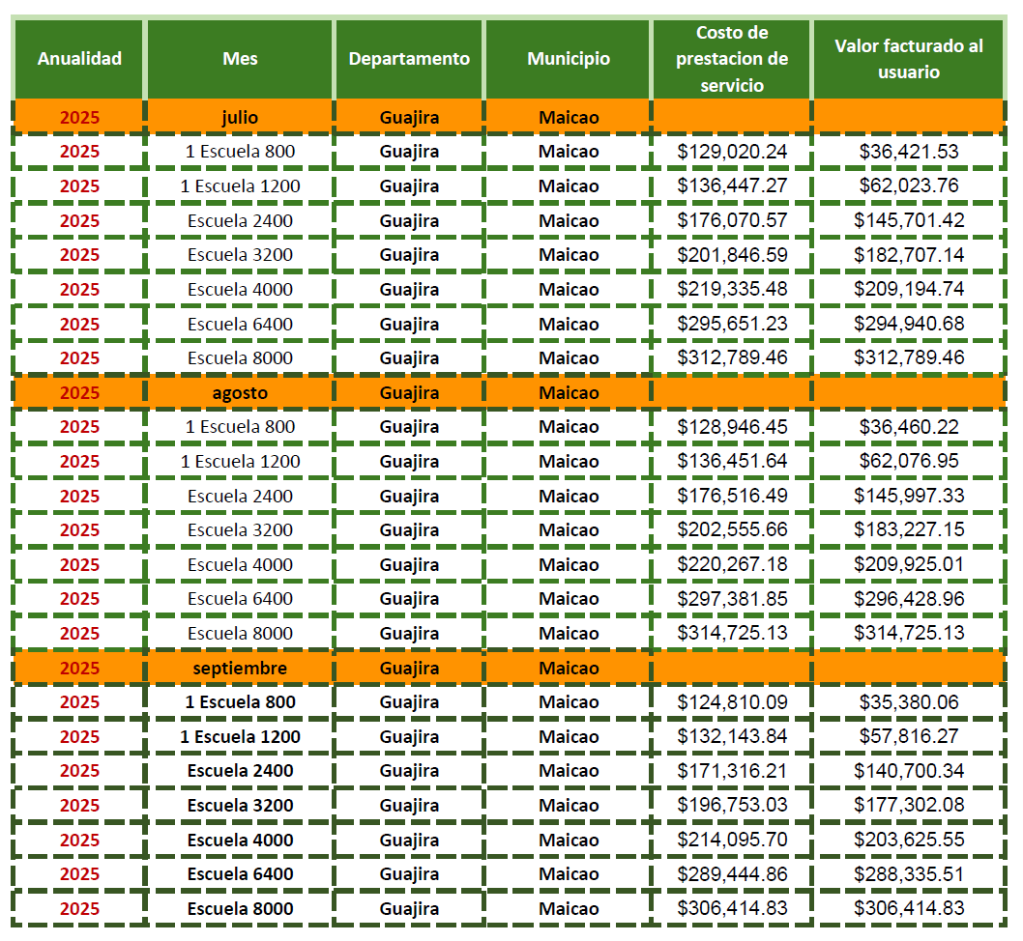Screen dimensions: 1023x941
Task: Select the Municipio column header
Action: 569,58
